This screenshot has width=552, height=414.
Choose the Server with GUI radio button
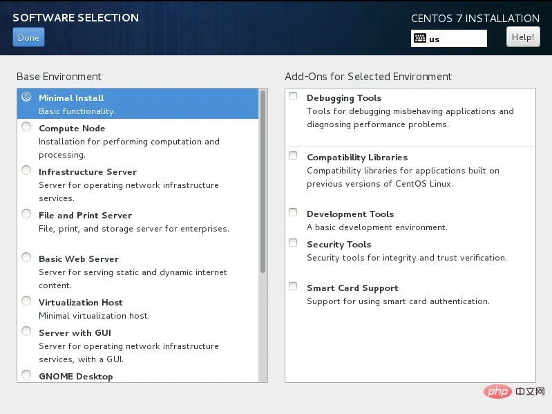tap(26, 331)
